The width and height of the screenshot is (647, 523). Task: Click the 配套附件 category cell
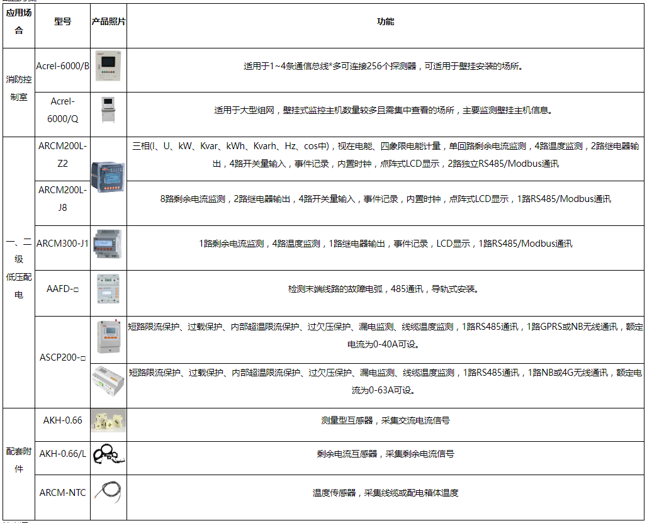[19, 464]
